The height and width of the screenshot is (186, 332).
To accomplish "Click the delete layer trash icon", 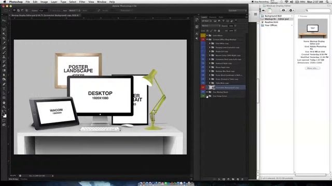I will (x=242, y=179).
